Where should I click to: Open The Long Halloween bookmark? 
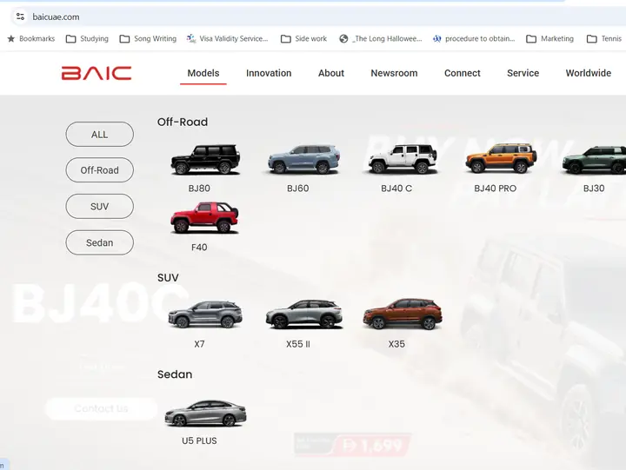pos(381,39)
